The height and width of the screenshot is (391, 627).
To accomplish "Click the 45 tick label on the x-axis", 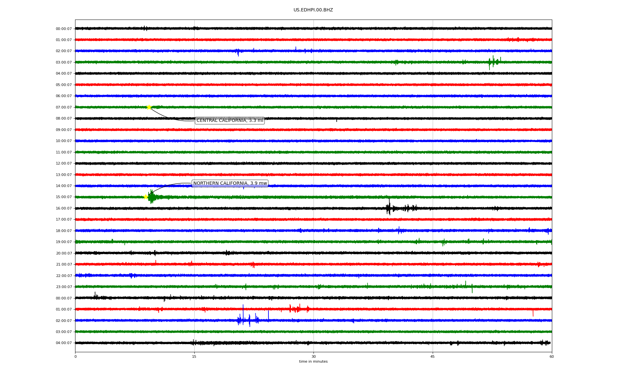I will (x=433, y=356).
